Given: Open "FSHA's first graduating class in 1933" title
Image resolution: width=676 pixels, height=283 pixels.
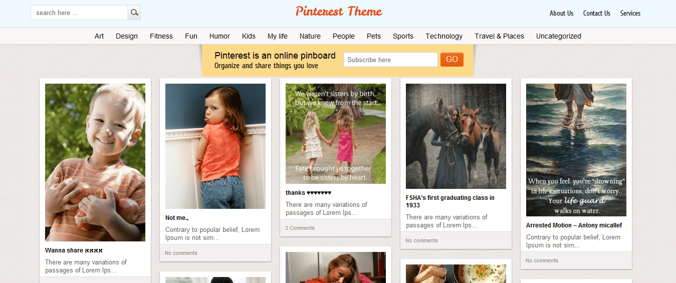Looking at the screenshot, I should [x=450, y=201].
